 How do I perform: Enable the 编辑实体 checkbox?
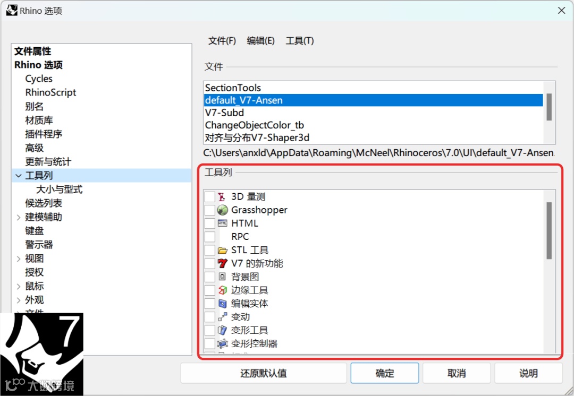tap(210, 304)
